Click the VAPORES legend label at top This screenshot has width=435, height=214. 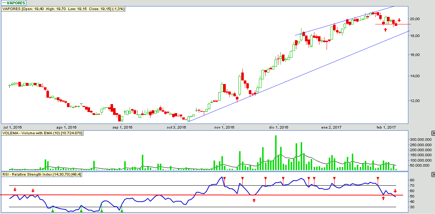click(x=14, y=3)
